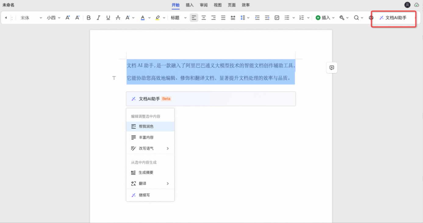Open the 翻译 submenu
This screenshot has width=423, height=223.
click(150, 183)
